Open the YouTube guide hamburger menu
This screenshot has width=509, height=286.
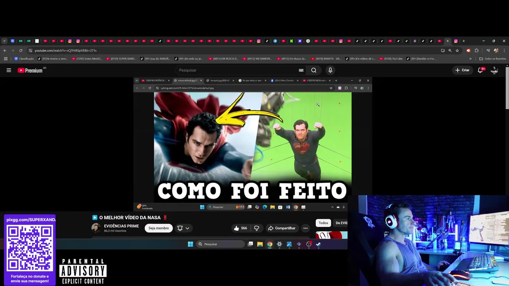pos(9,70)
